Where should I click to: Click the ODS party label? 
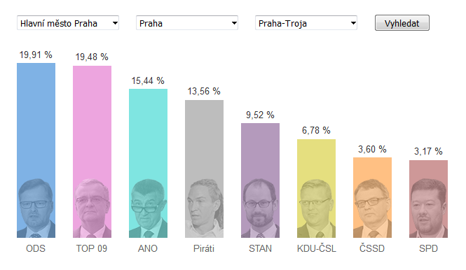(36, 248)
